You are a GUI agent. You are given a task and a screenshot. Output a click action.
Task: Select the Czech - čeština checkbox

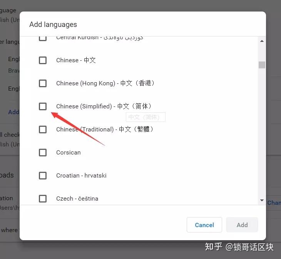pos(43,199)
